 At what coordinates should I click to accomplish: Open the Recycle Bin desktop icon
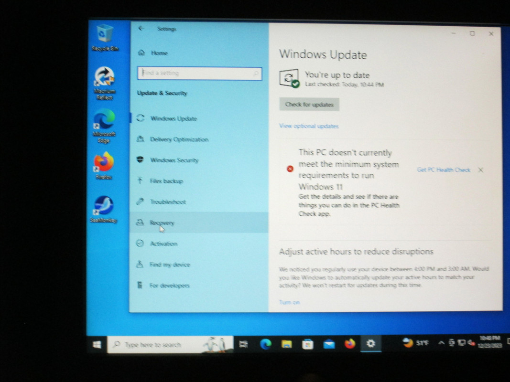coord(105,38)
